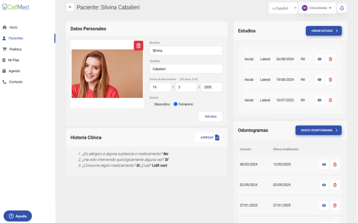Select the Femenino gender option
The height and width of the screenshot is (223, 358).
tap(175, 104)
